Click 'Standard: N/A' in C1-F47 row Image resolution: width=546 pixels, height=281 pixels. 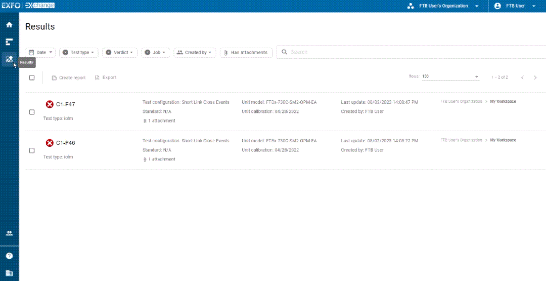click(157, 111)
